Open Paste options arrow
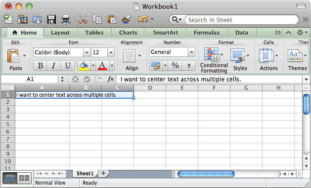The image size is (311, 188). [x=24, y=56]
